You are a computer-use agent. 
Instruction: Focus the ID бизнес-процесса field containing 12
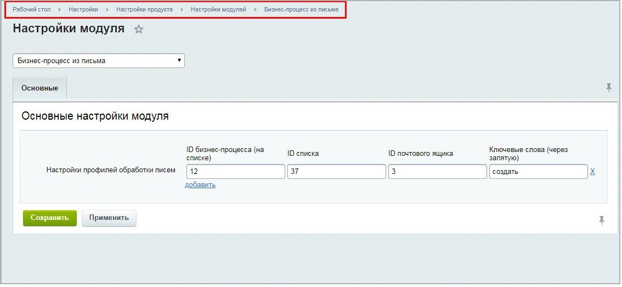click(235, 172)
